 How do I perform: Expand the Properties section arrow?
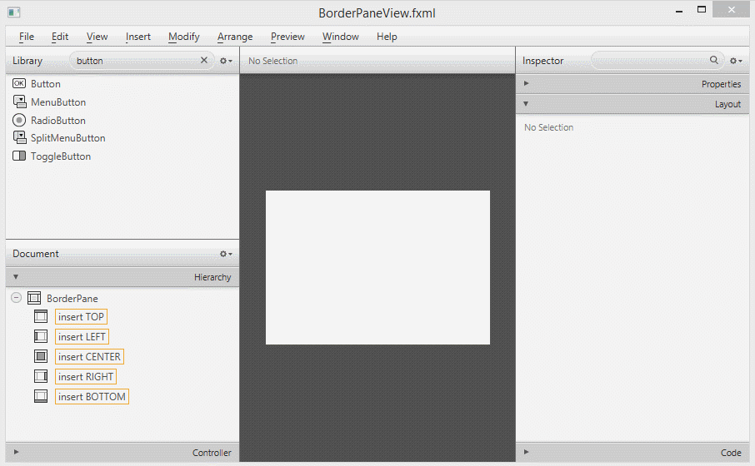point(527,83)
